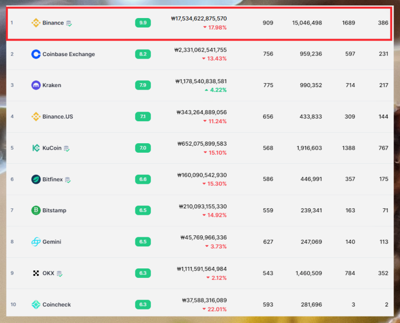Click the 6.3 score badge for OKX

pyautogui.click(x=143, y=273)
